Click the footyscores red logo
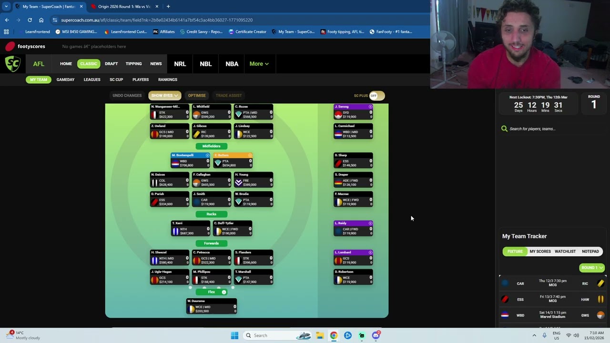This screenshot has width=610, height=343. click(10, 46)
